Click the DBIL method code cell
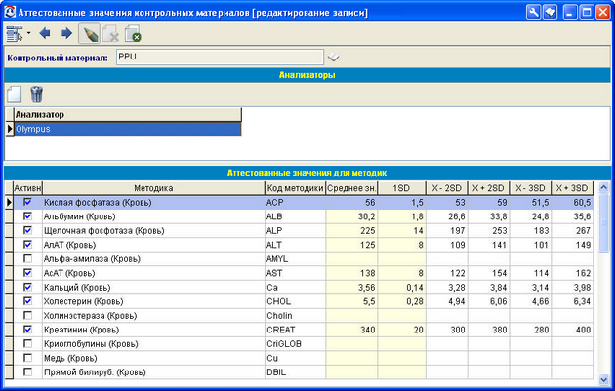The image size is (615, 391). tap(295, 372)
